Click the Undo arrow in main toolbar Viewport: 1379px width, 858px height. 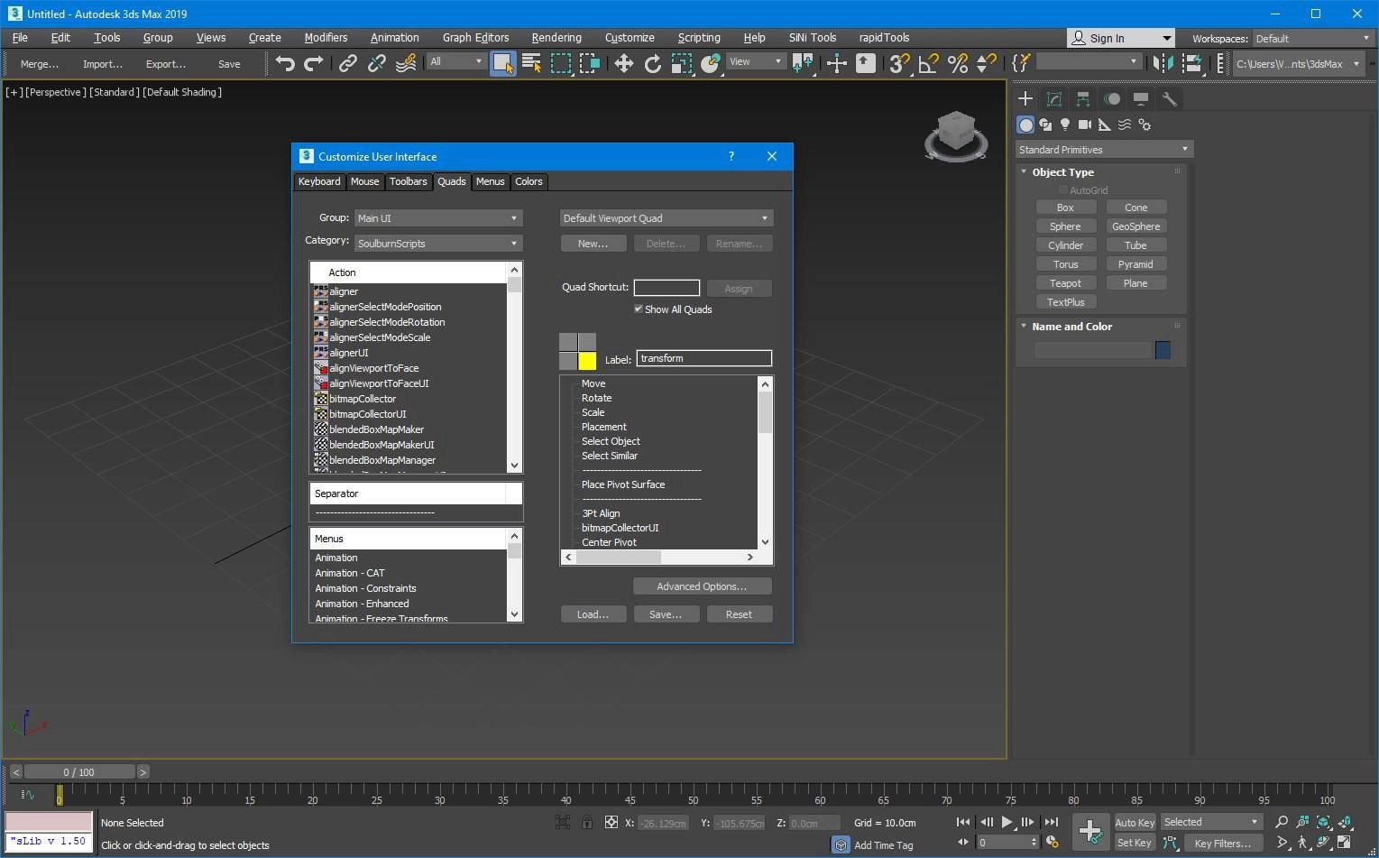point(285,63)
